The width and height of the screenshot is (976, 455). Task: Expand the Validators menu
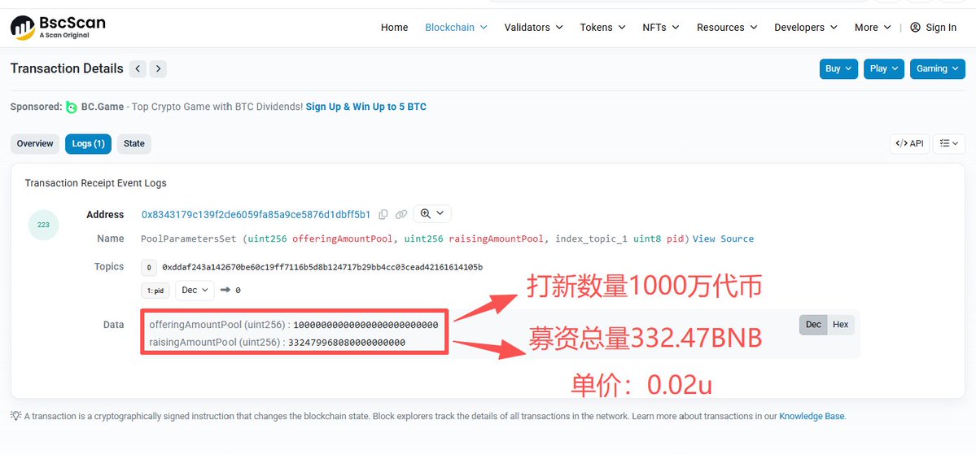(x=533, y=28)
